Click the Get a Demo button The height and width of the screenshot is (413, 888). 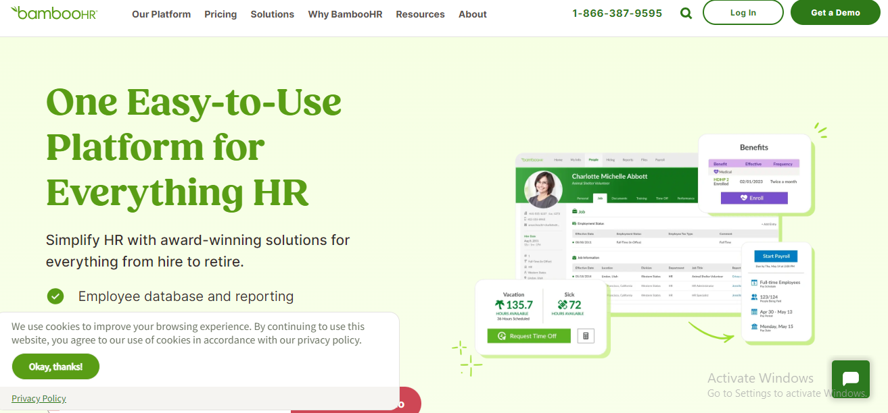point(835,13)
